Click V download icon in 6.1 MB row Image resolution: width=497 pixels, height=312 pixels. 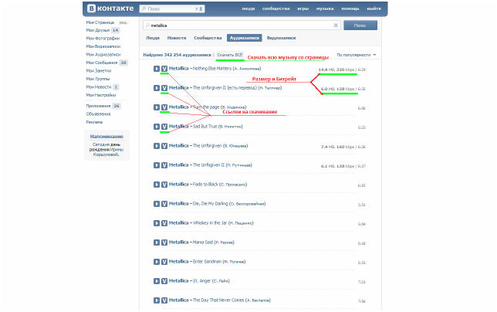pyautogui.click(x=164, y=165)
